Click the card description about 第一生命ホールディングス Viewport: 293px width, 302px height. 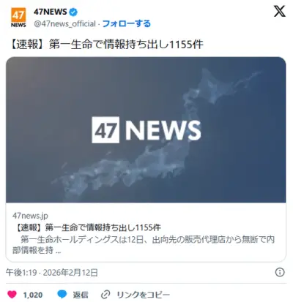click(144, 244)
